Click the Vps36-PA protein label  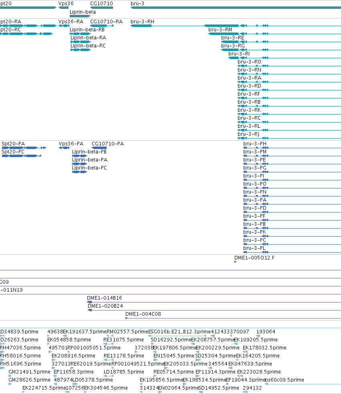(x=71, y=144)
